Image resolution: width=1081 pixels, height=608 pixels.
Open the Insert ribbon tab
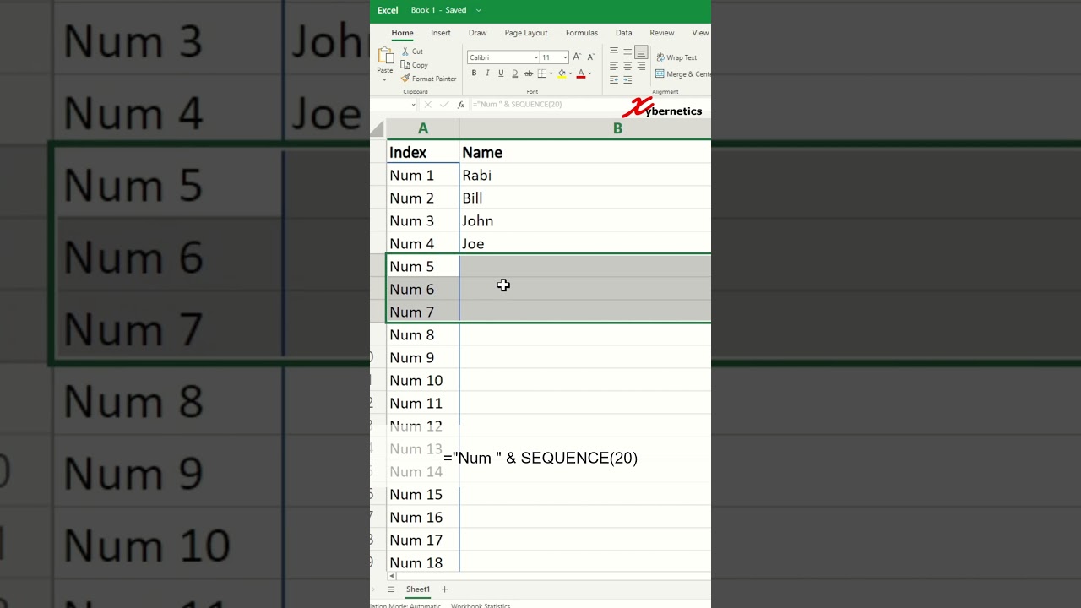441,33
